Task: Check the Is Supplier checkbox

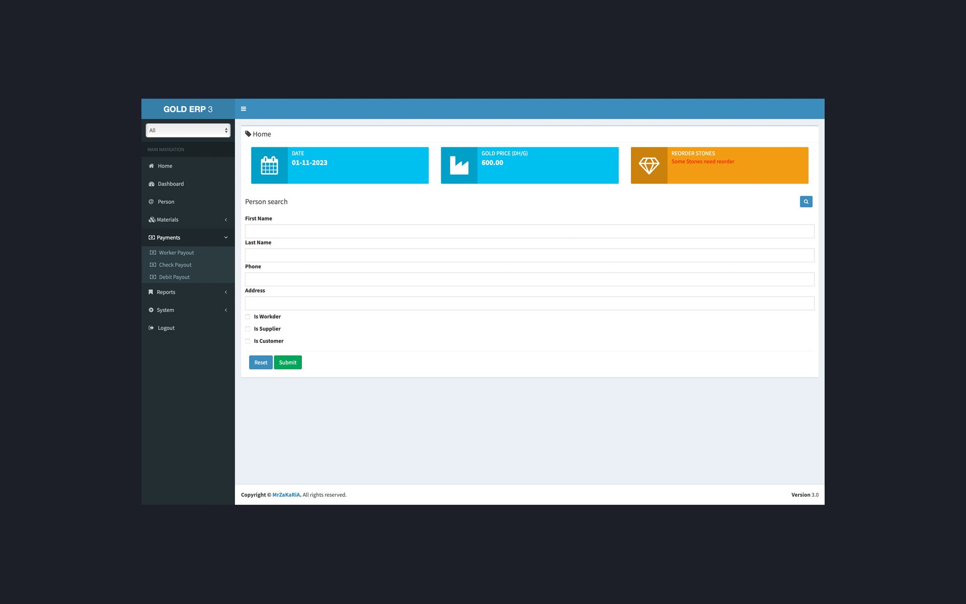Action: [x=248, y=329]
